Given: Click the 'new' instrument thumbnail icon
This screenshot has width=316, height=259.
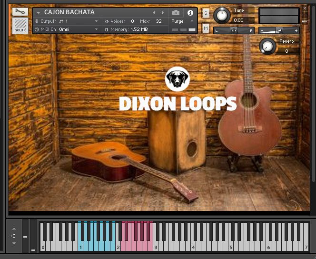Looking at the screenshot, I should (x=20, y=26).
